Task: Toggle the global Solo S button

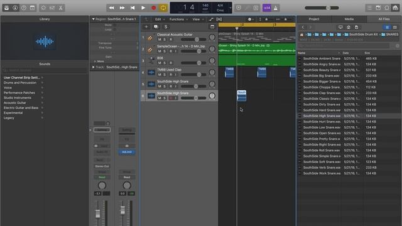Action: point(166,26)
